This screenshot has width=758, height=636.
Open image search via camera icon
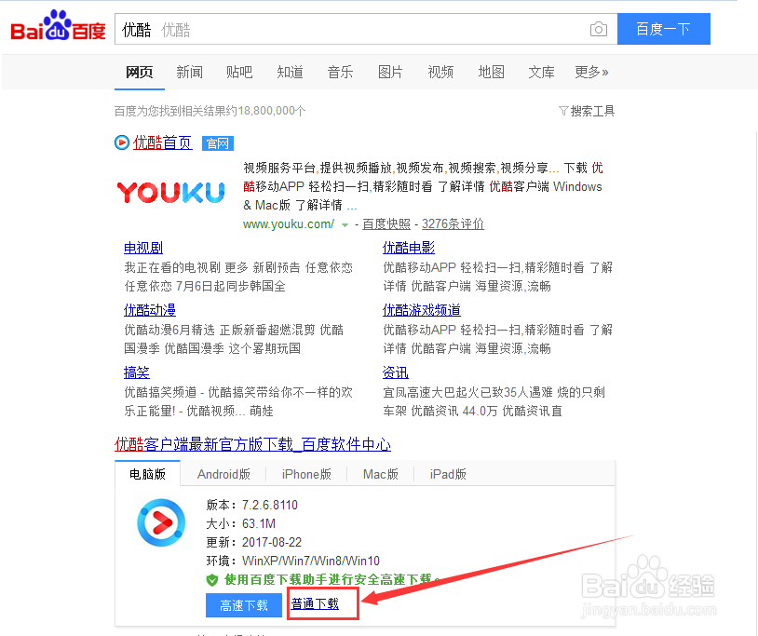(x=599, y=30)
